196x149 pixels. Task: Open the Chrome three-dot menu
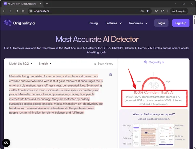(x=192, y=11)
